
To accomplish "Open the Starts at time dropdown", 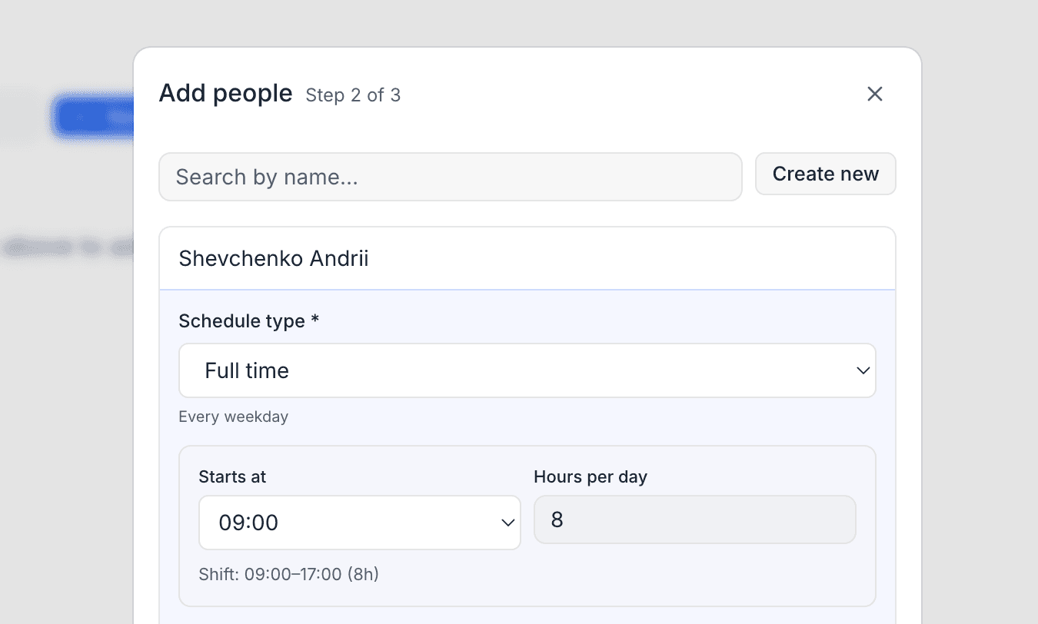I will coord(360,523).
